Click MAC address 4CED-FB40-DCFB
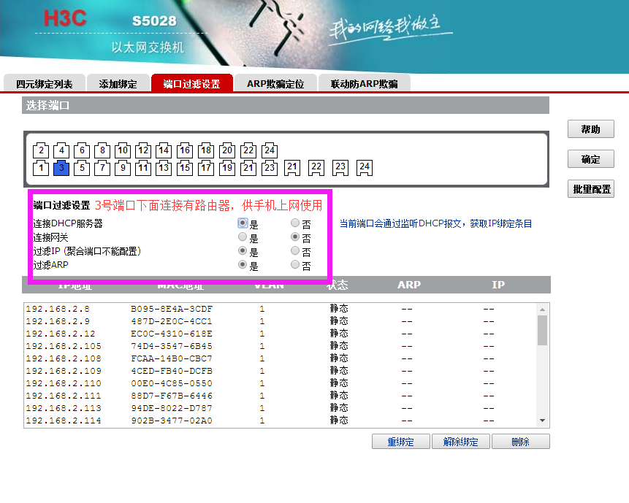629x503 pixels. click(171, 371)
